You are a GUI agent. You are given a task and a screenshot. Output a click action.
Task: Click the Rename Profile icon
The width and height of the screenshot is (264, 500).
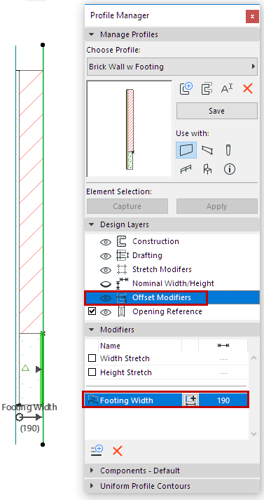coord(227,88)
